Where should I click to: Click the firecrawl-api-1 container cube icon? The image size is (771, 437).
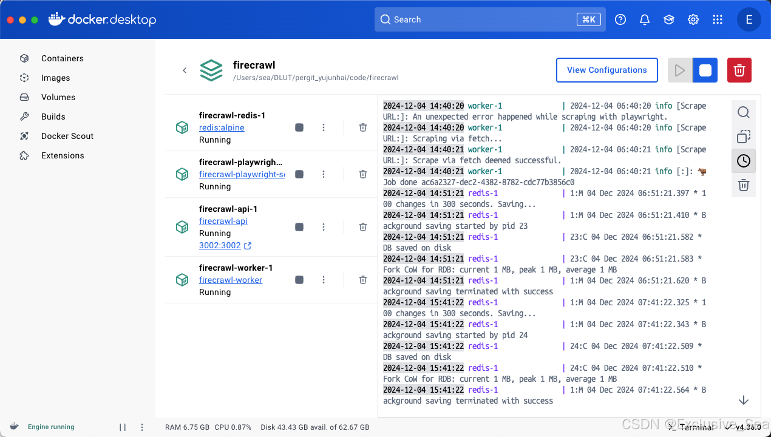[182, 227]
